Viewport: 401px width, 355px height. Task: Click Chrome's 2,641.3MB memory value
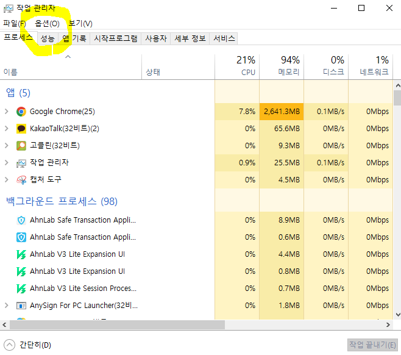coord(282,112)
